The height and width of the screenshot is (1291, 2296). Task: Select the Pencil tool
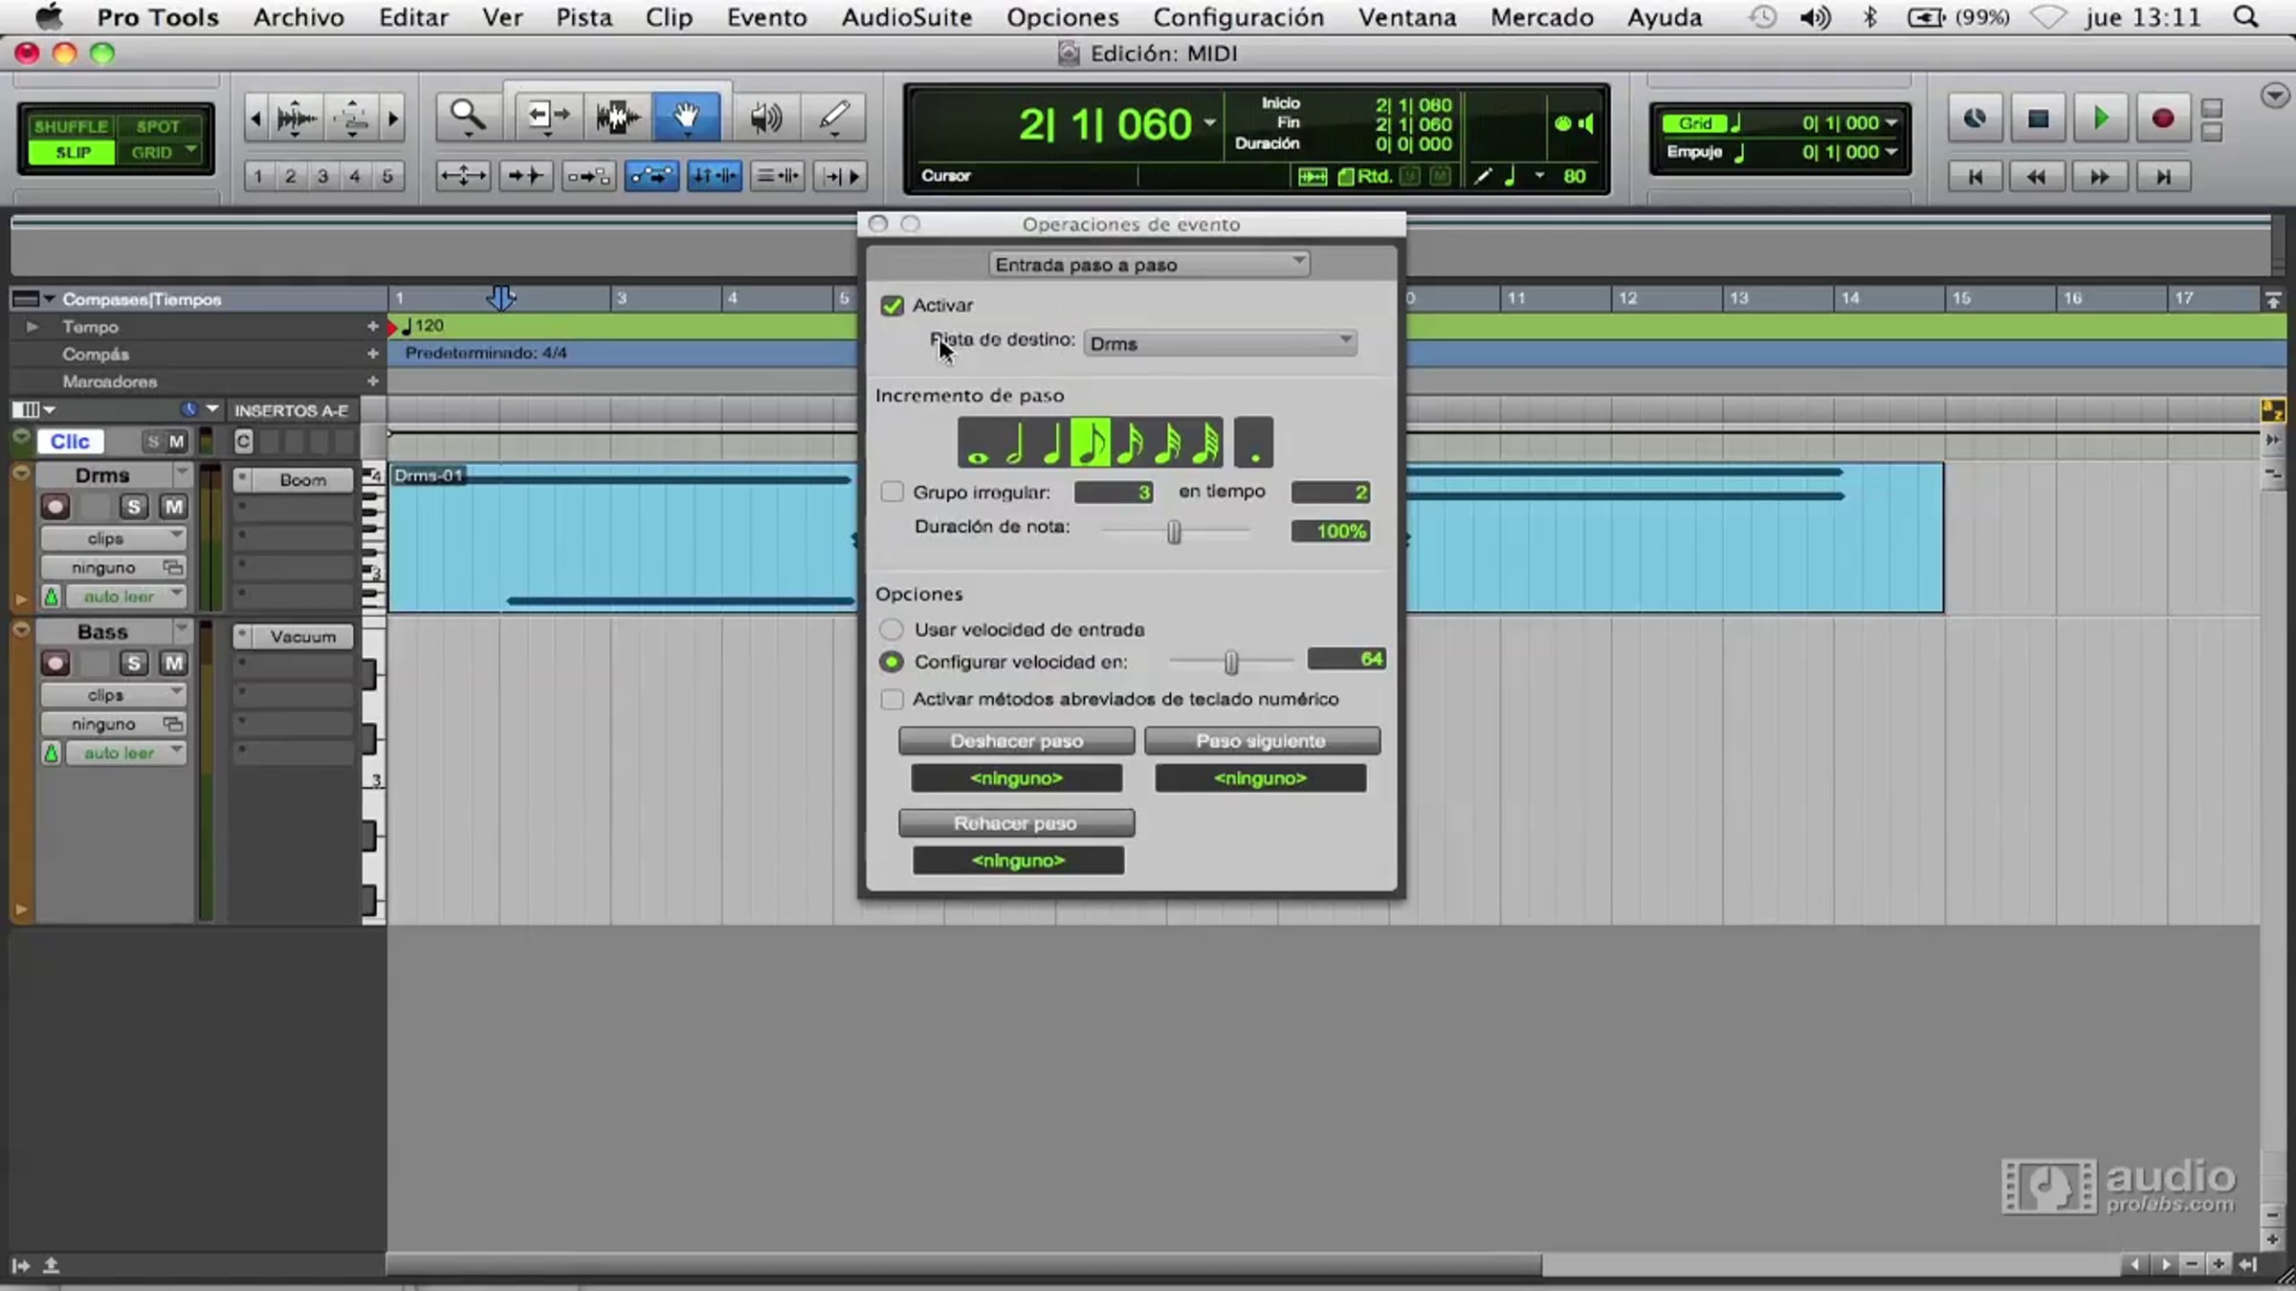[x=833, y=117]
